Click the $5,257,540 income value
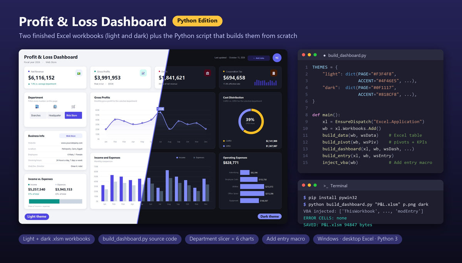 (x=37, y=189)
